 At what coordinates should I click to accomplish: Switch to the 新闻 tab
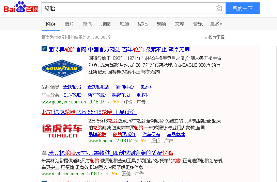[88, 24]
